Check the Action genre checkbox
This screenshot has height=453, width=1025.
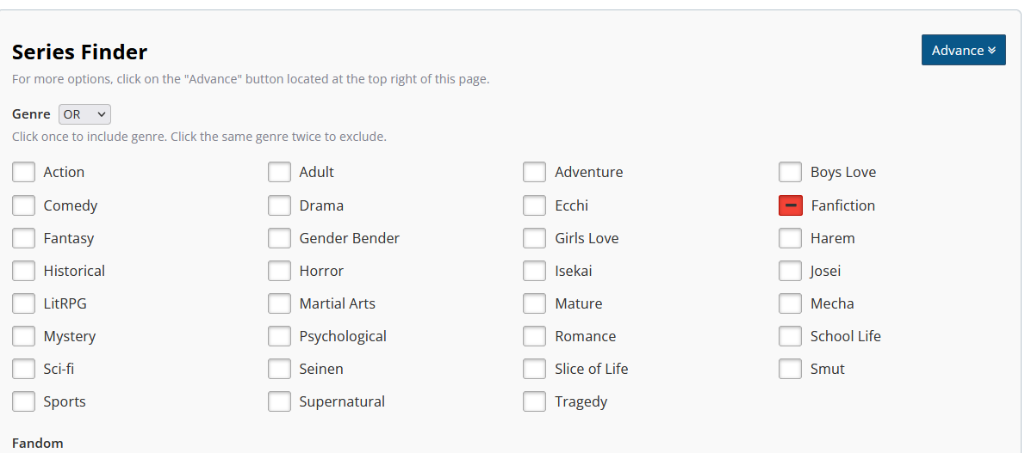pos(24,173)
